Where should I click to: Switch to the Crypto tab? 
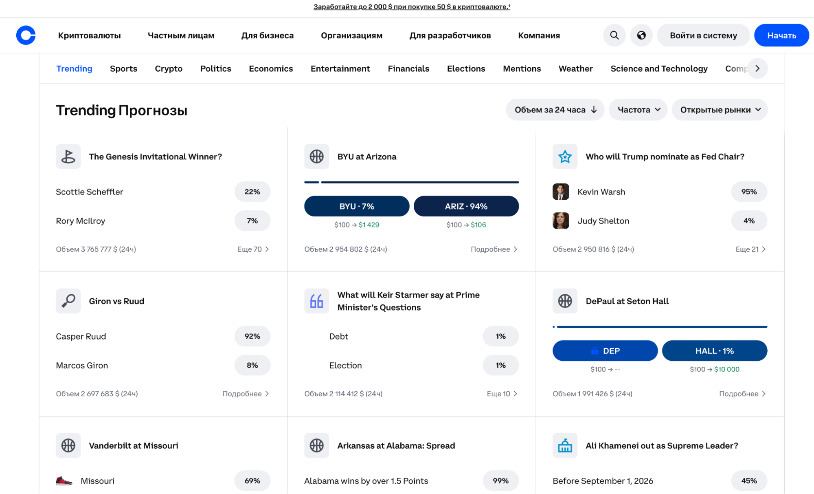point(168,68)
